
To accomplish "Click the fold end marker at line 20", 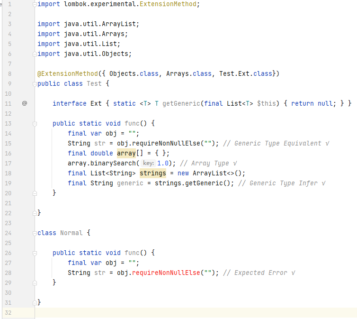I will [x=35, y=193].
